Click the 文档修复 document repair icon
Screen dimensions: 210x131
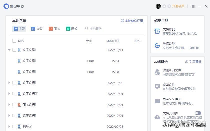[157, 31]
